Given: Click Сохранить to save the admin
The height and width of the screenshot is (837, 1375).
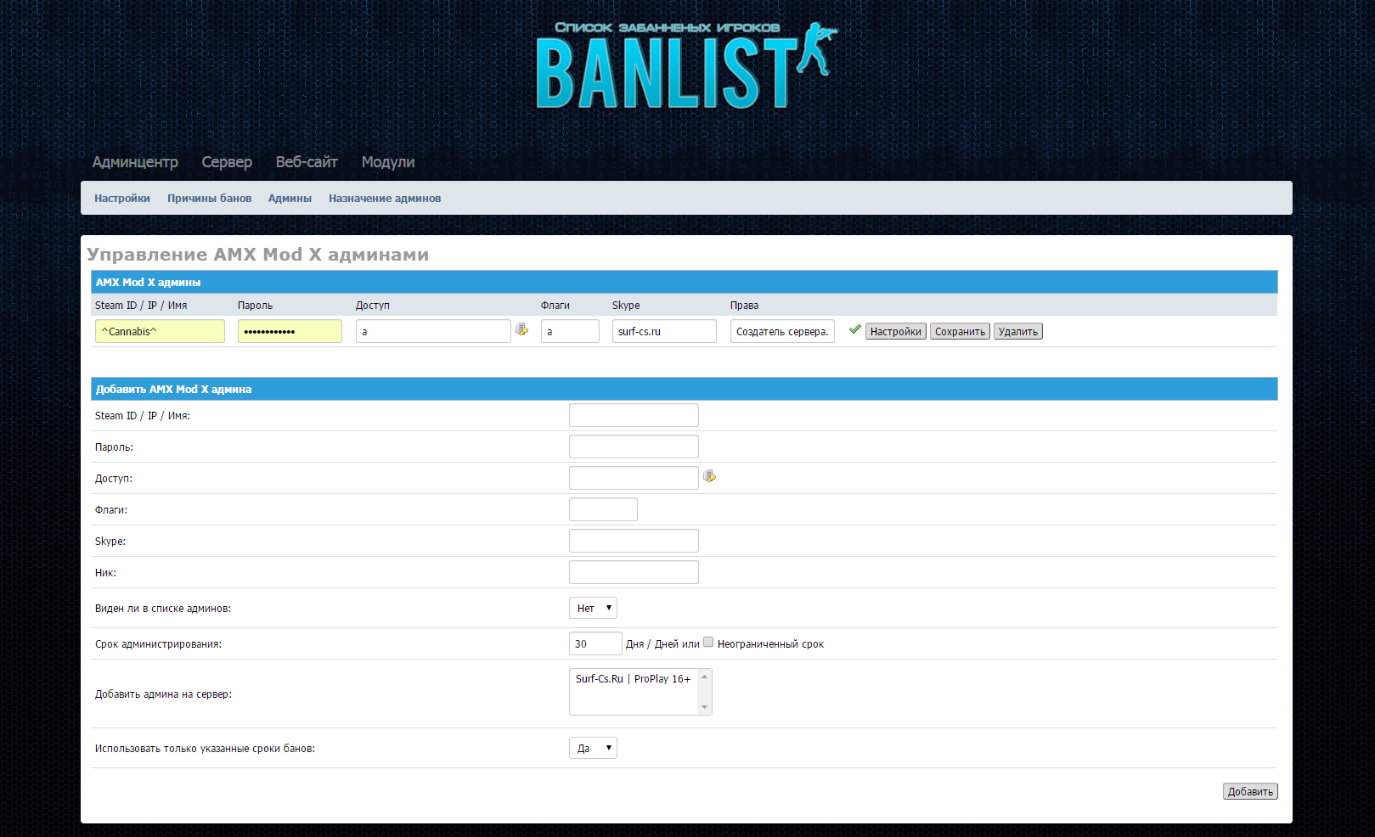Looking at the screenshot, I should pos(960,332).
